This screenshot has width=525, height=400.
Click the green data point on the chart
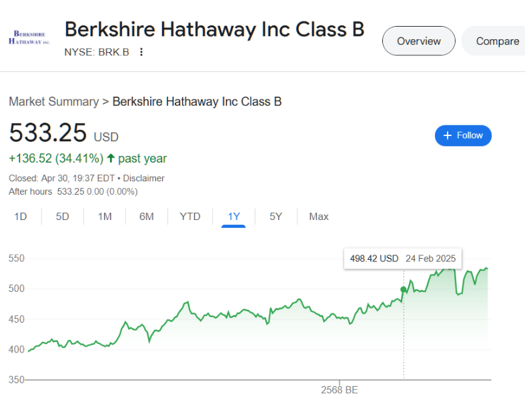coord(404,289)
